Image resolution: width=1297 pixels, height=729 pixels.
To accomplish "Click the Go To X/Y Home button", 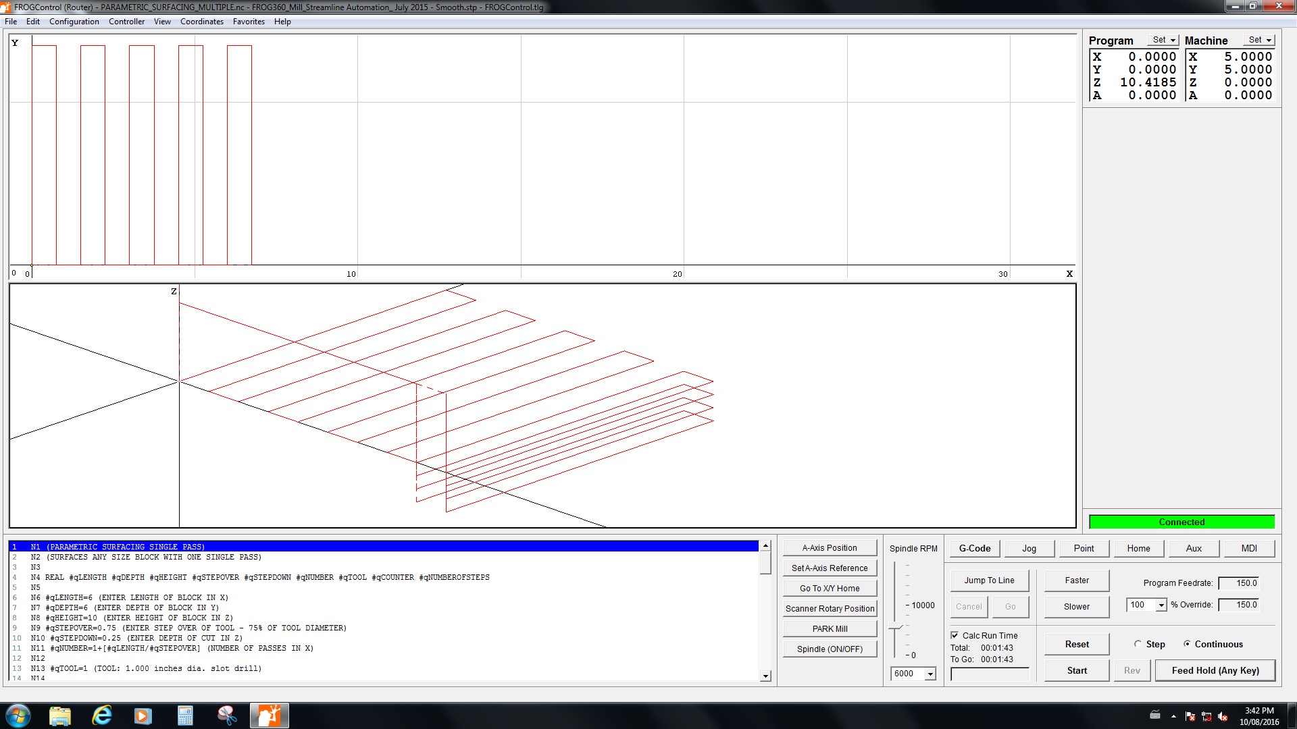I will pyautogui.click(x=830, y=589).
